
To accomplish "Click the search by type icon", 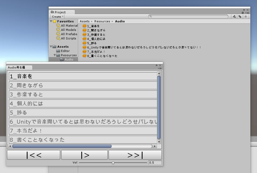I will [234, 17].
